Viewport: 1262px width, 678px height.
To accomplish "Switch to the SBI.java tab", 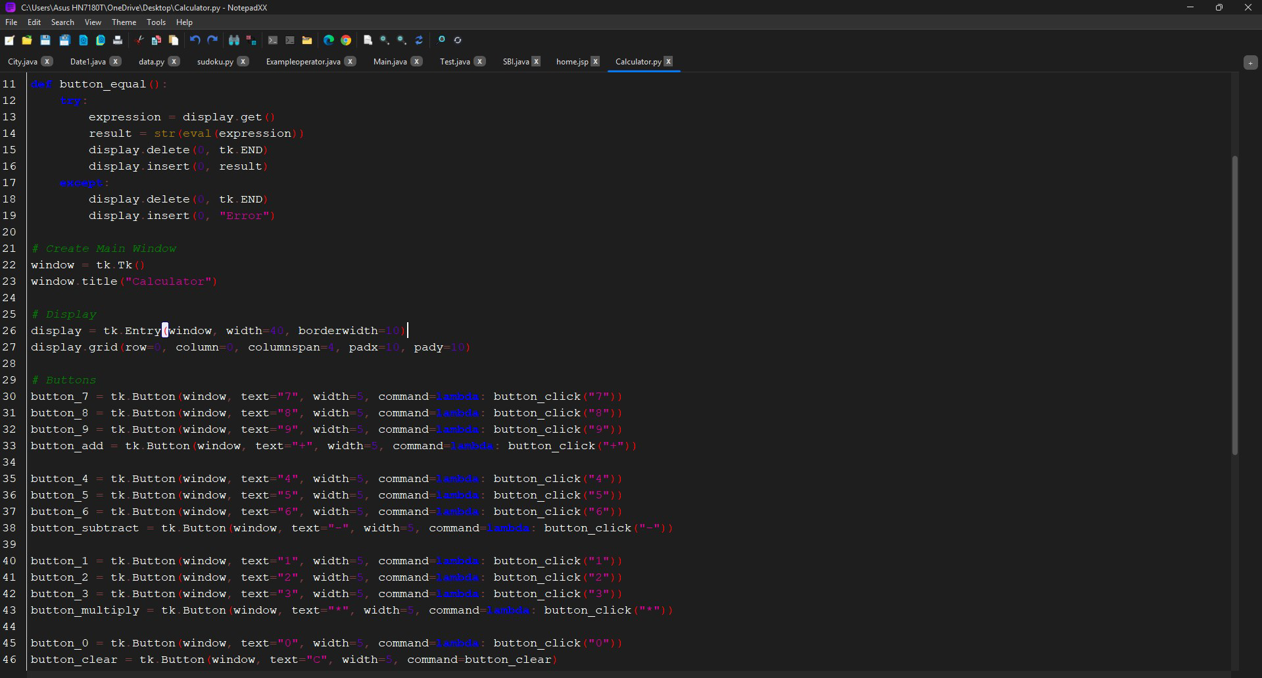I will [x=516, y=62].
